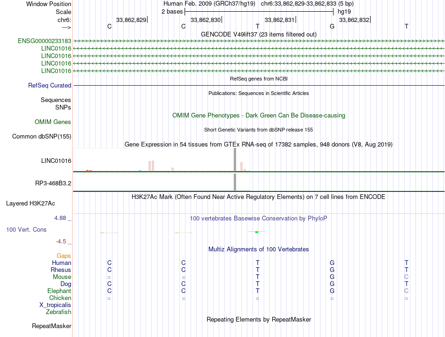Viewport: 445px width, 337px height.
Task: Click the Mouse alignment row label
Action: click(x=62, y=277)
